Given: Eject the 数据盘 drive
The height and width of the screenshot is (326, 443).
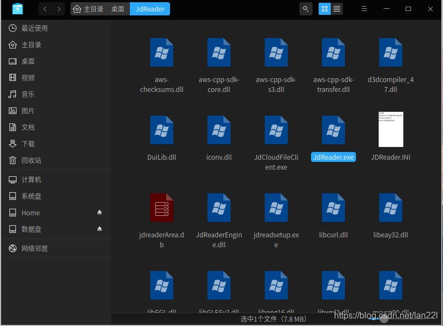Looking at the screenshot, I should click(100, 229).
